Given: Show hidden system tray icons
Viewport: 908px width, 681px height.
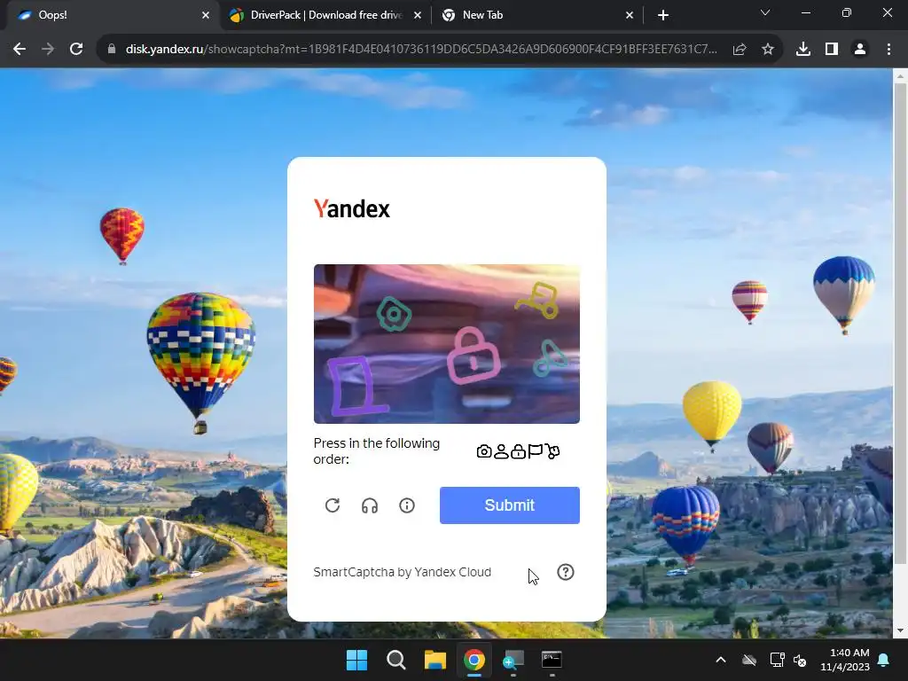Looking at the screenshot, I should click(721, 660).
